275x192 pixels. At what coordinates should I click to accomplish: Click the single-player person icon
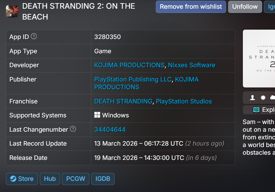point(253,98)
